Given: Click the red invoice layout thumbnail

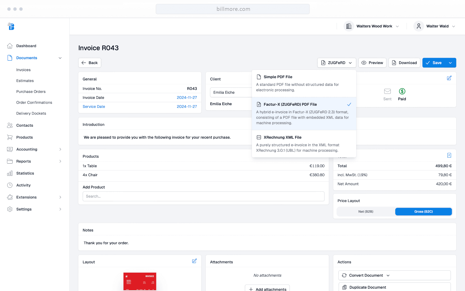Looking at the screenshot, I should [140, 281].
